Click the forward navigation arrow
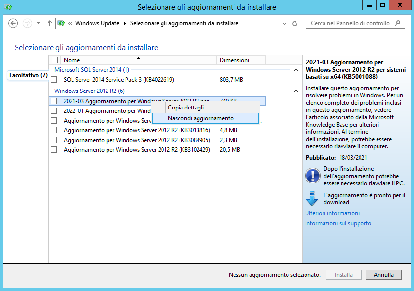Viewport: 414px width, 291px height. point(27,23)
